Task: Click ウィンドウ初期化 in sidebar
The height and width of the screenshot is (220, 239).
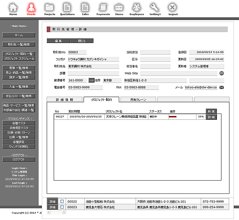Action: pos(19,147)
